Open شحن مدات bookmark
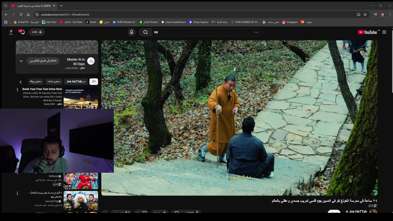The width and height of the screenshot is (393, 221). 271,22
